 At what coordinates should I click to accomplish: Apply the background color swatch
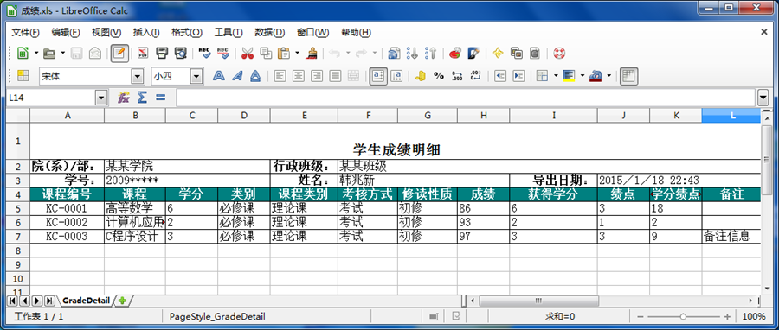click(570, 76)
